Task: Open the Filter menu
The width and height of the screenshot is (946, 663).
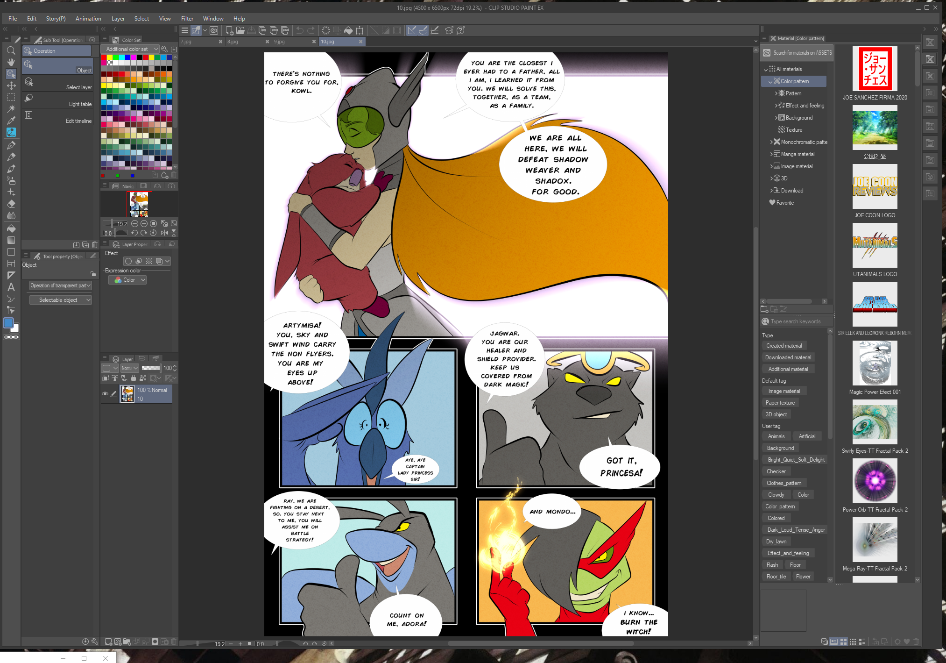Action: [187, 19]
